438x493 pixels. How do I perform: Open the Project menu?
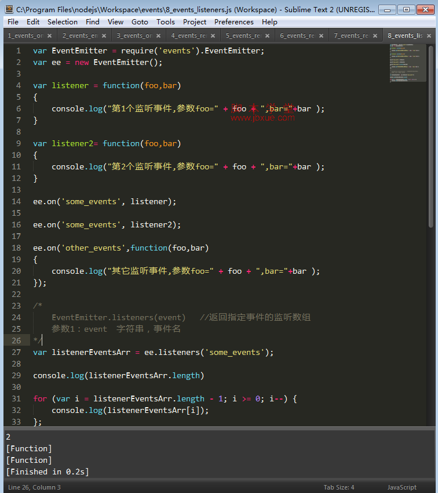click(195, 22)
